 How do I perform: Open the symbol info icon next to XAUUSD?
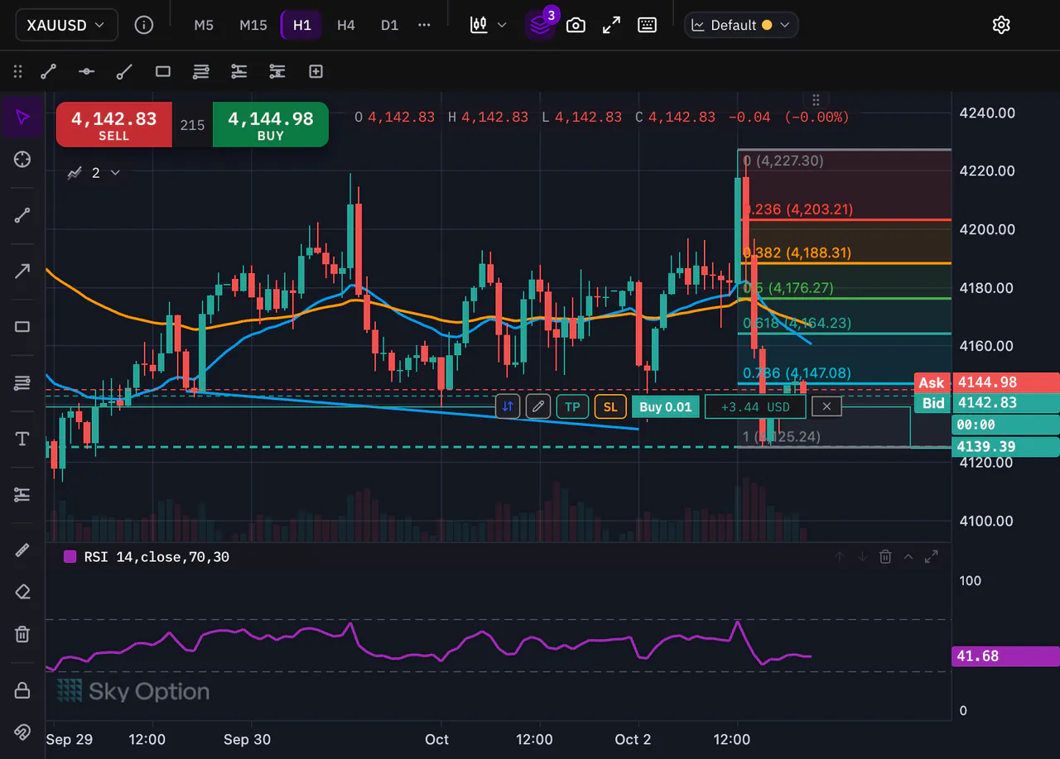click(x=144, y=25)
